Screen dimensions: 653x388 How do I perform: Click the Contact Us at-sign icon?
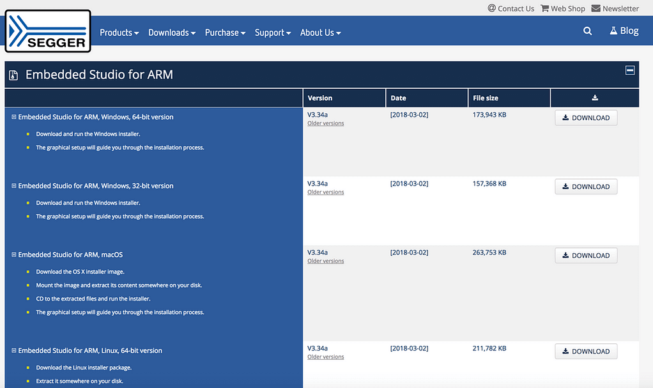(x=491, y=8)
